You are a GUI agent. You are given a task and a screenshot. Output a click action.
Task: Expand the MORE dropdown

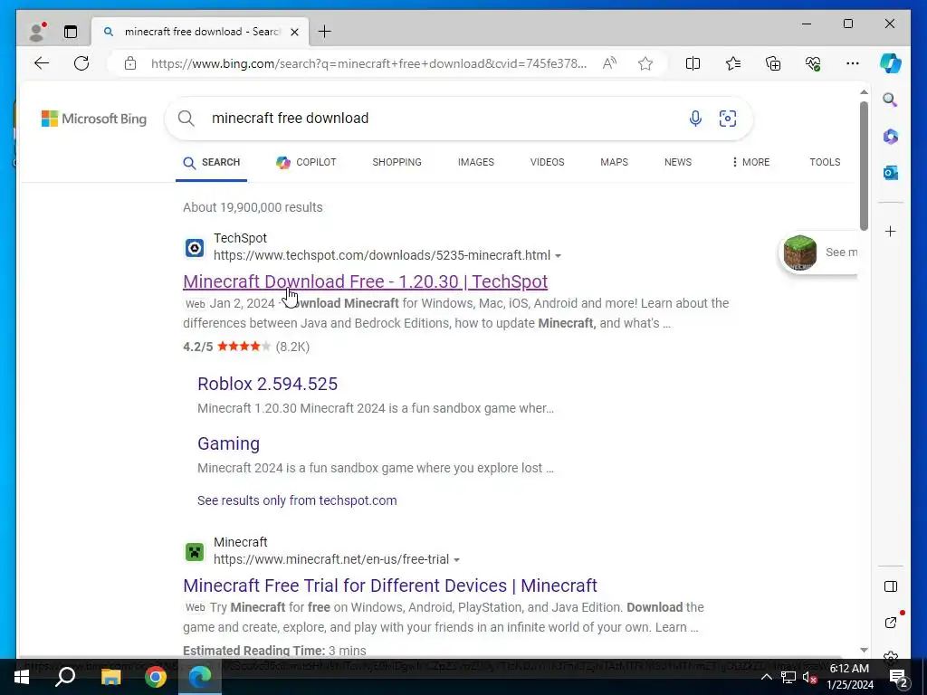750,163
